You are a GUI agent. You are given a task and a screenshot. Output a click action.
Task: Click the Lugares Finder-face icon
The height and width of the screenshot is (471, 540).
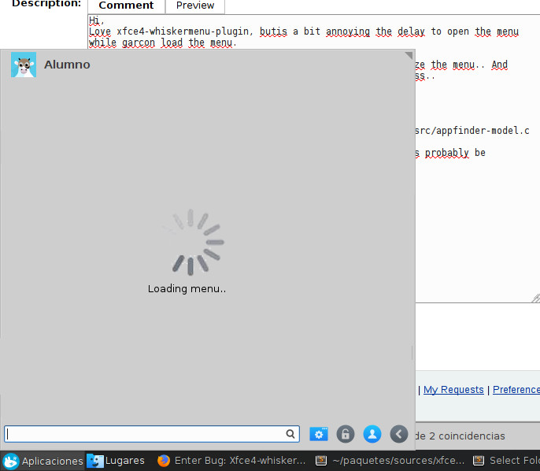95,462
